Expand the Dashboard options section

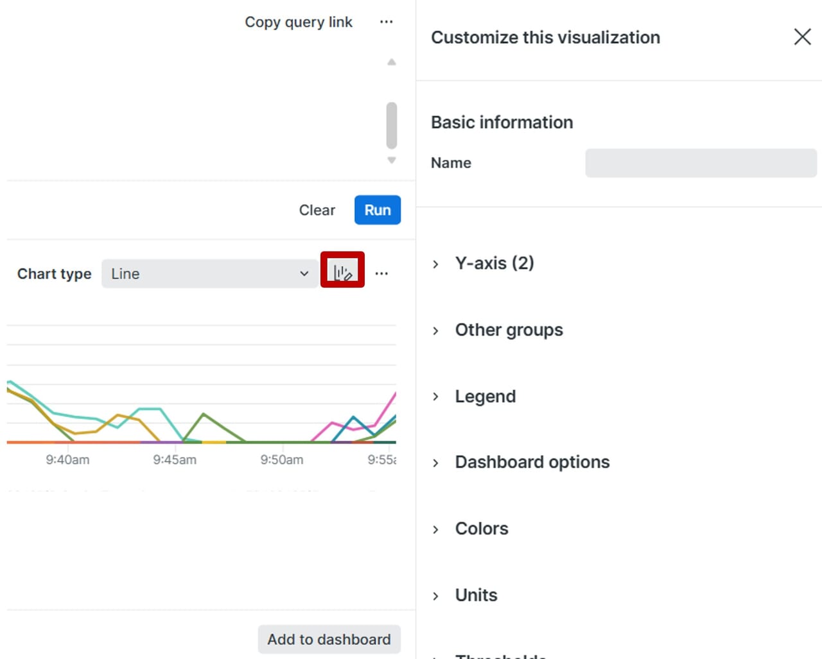pos(532,462)
